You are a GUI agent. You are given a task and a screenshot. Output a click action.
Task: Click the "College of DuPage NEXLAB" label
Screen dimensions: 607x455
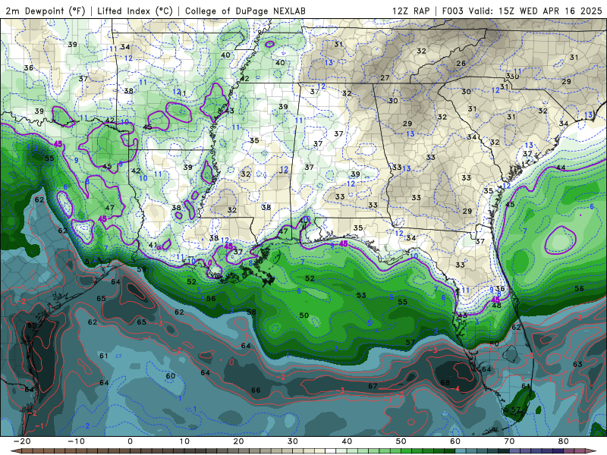245,11
